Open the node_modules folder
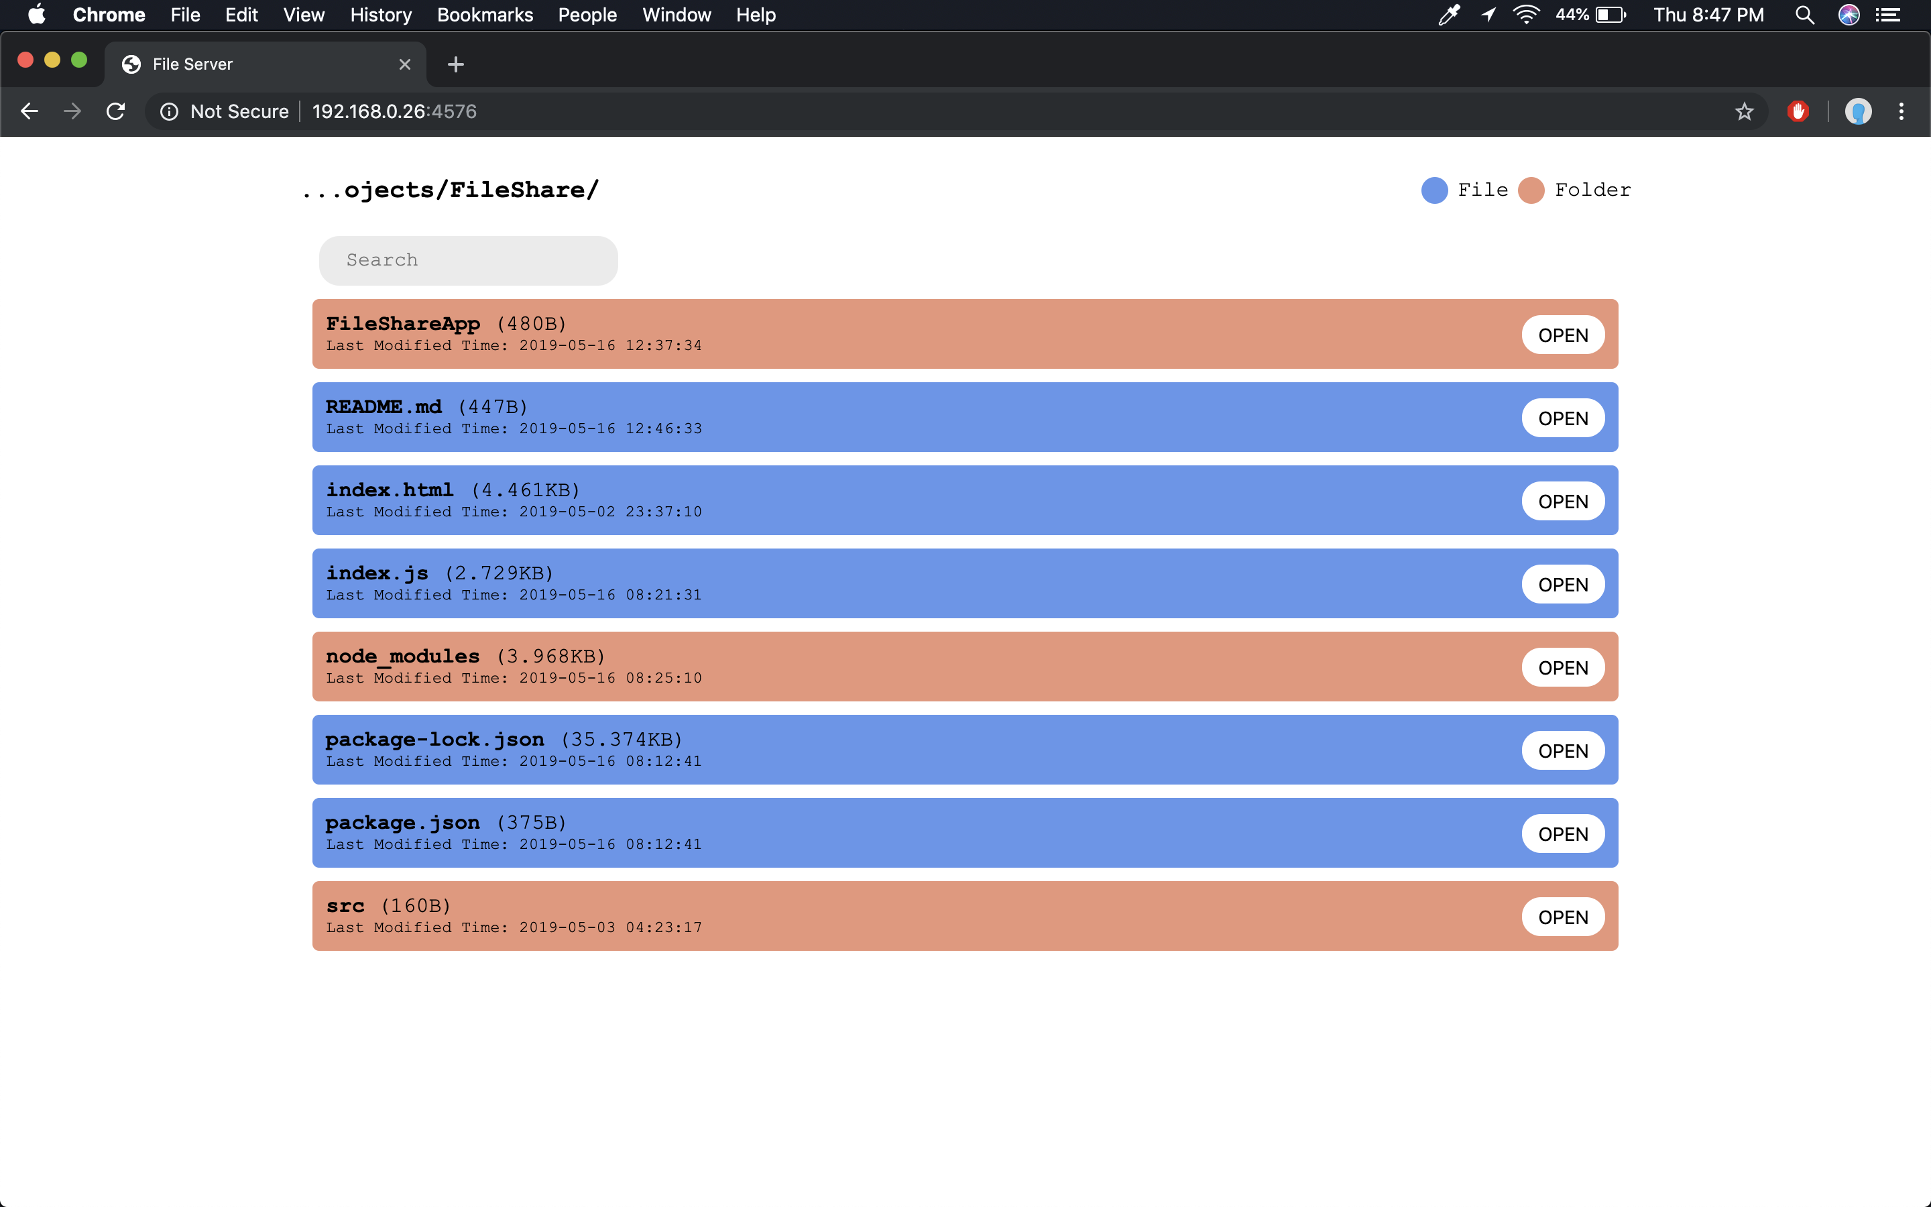1931x1207 pixels. [x=1562, y=667]
